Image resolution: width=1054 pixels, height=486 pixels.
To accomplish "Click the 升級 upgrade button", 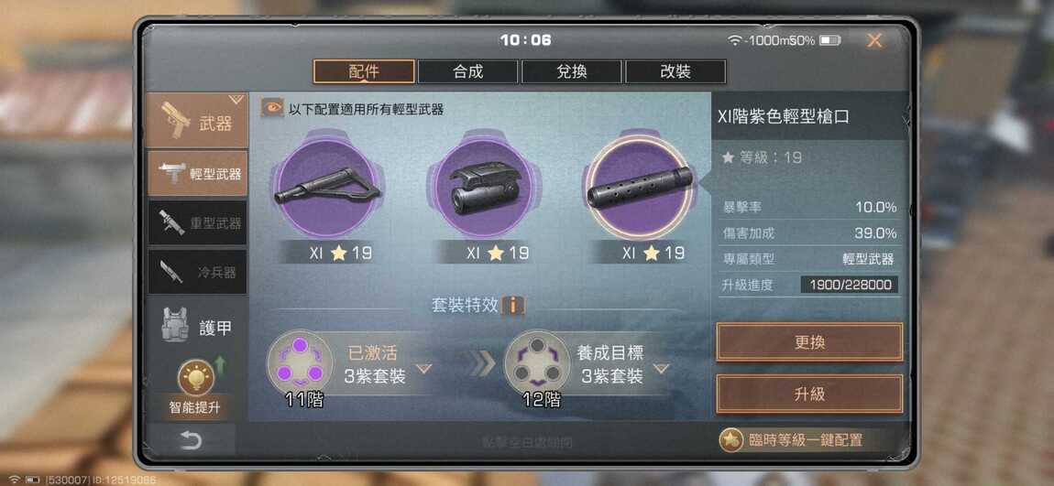I will [809, 394].
